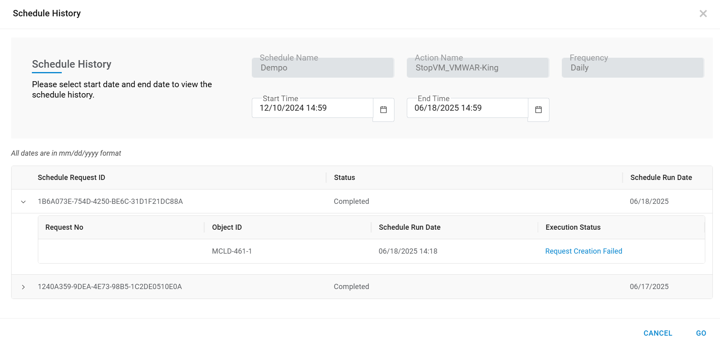The height and width of the screenshot is (342, 720).
Task: Sort by Schedule Request ID column header
Action: (x=71, y=178)
